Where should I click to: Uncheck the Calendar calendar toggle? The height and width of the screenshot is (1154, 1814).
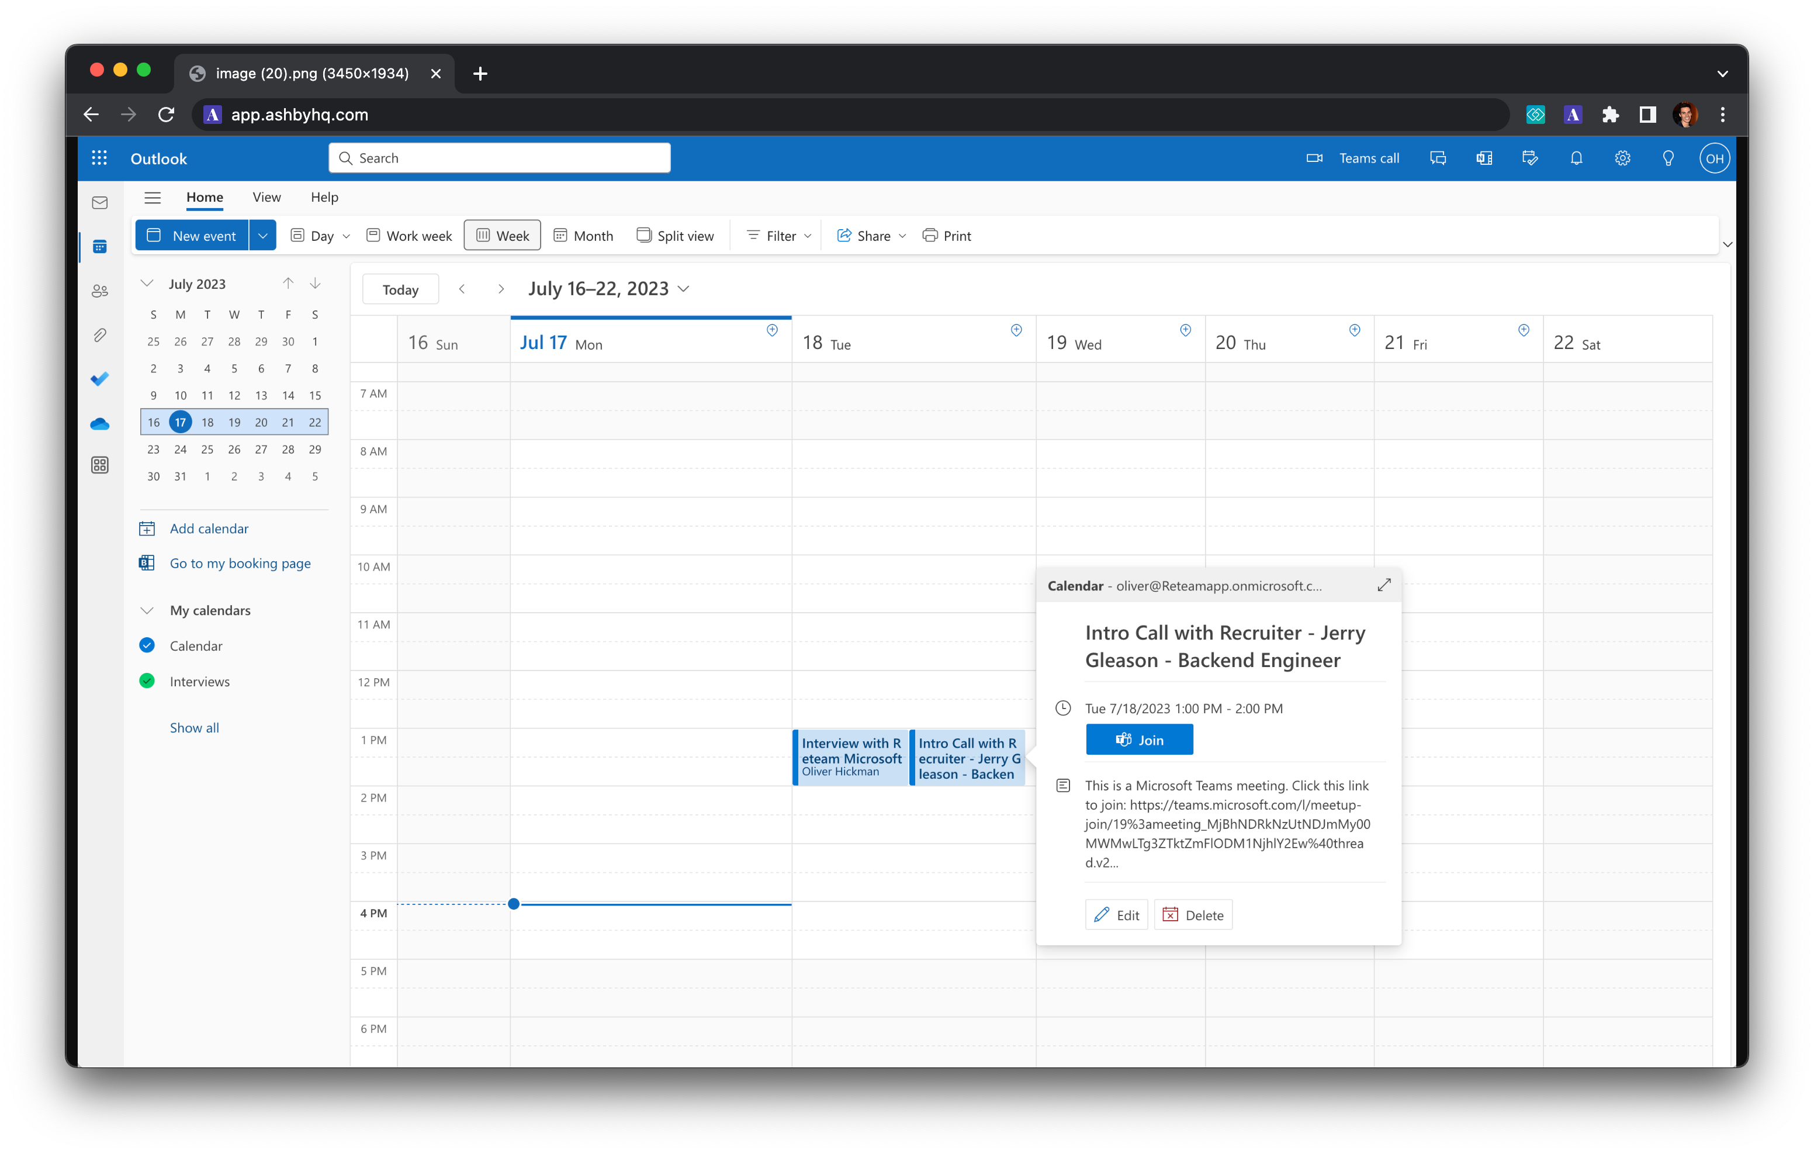click(147, 645)
